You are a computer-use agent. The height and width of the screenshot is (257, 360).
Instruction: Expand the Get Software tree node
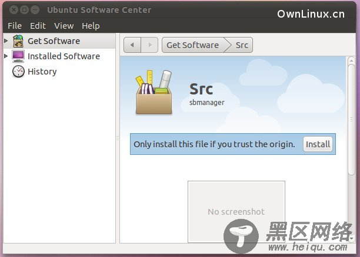click(x=6, y=40)
